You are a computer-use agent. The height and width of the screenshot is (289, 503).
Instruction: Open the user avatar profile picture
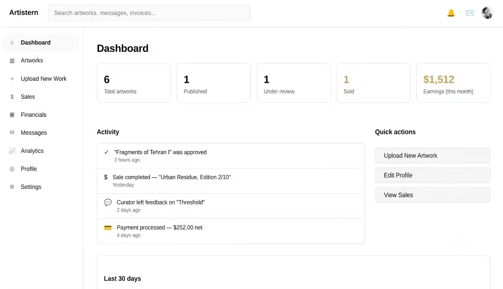(487, 13)
